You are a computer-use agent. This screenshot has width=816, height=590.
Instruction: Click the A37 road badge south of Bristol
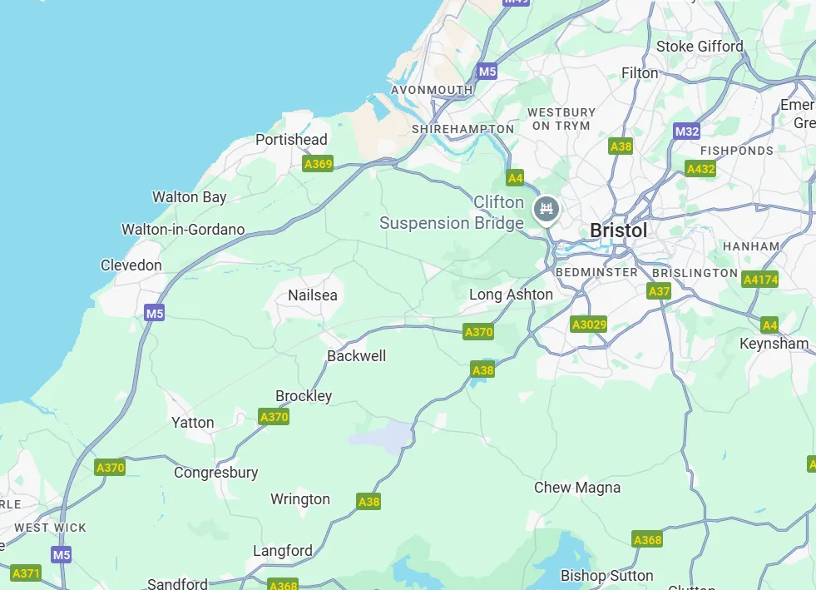coord(659,291)
